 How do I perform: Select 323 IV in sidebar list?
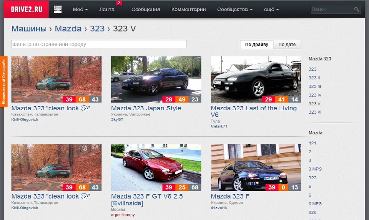coord(315,95)
